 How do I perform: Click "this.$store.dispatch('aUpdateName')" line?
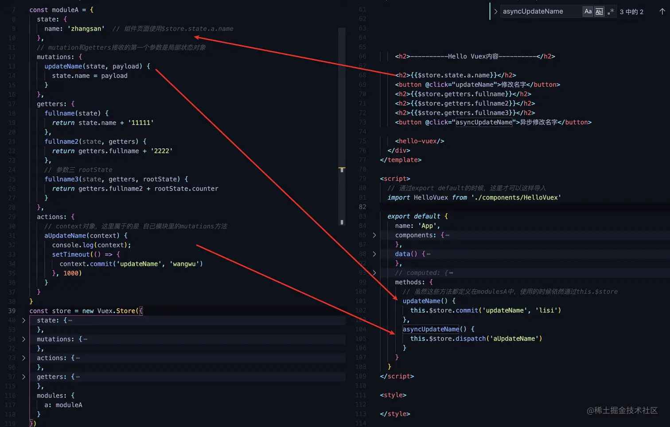pos(476,339)
